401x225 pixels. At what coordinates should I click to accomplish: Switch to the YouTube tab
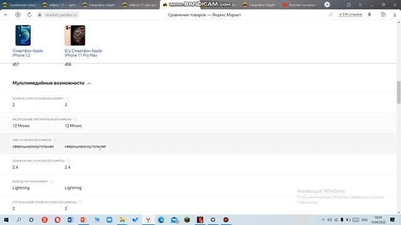coord(299,5)
